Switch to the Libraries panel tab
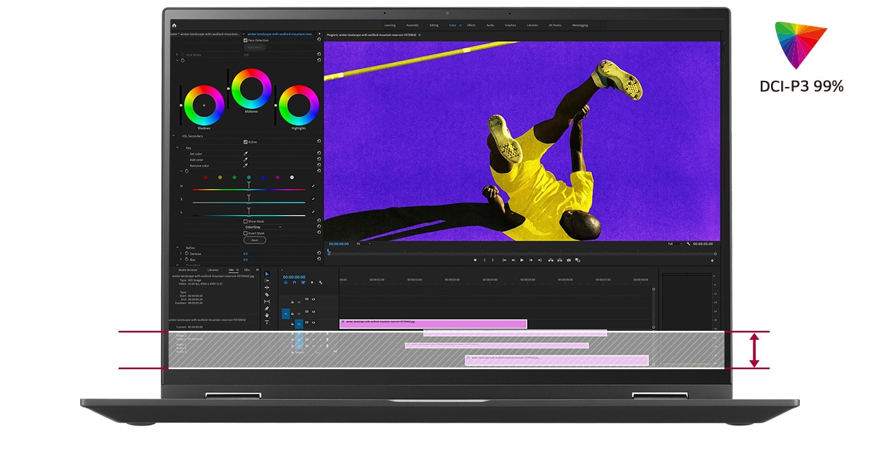The height and width of the screenshot is (474, 880). coord(213,270)
